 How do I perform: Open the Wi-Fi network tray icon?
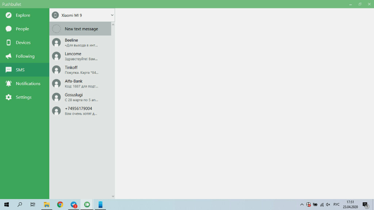(322, 205)
